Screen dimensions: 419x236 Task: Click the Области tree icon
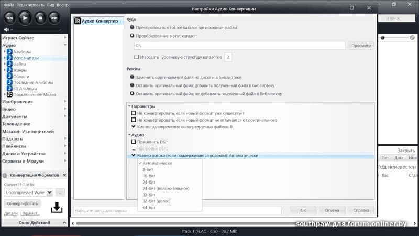(x=9, y=76)
